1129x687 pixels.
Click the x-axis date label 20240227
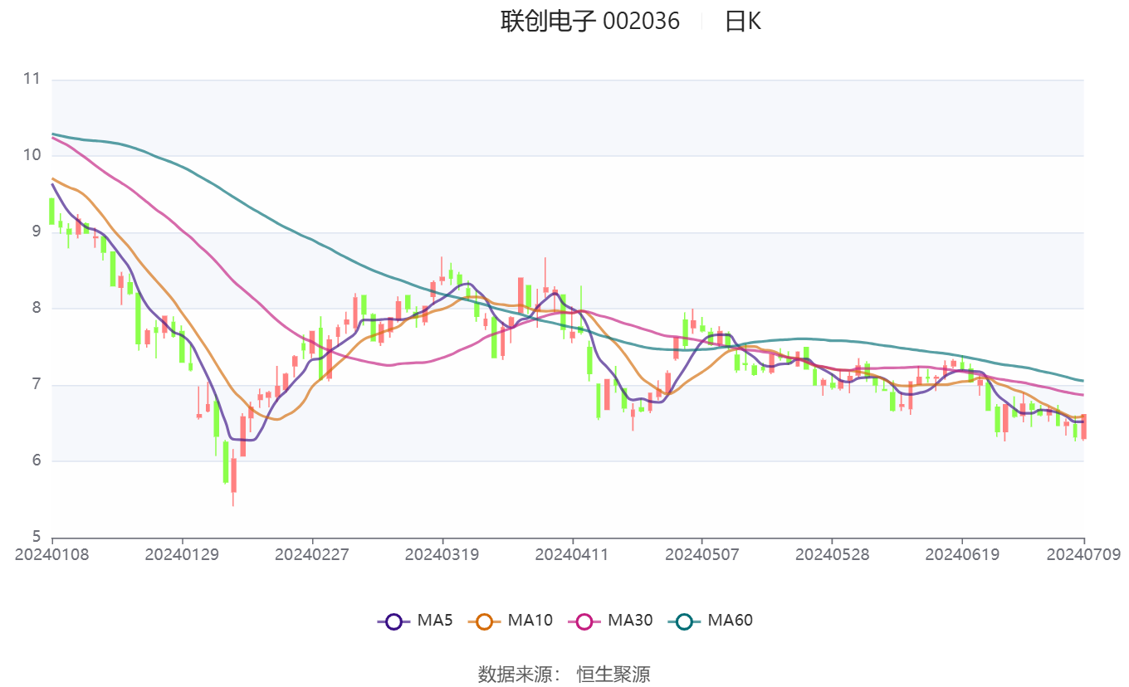tap(312, 554)
